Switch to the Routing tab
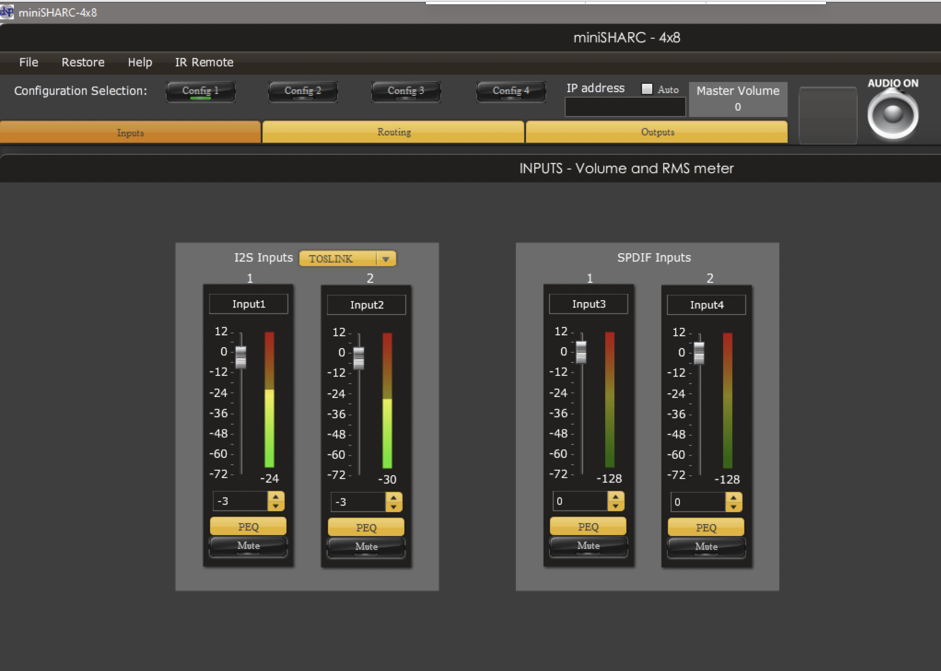 (x=393, y=132)
